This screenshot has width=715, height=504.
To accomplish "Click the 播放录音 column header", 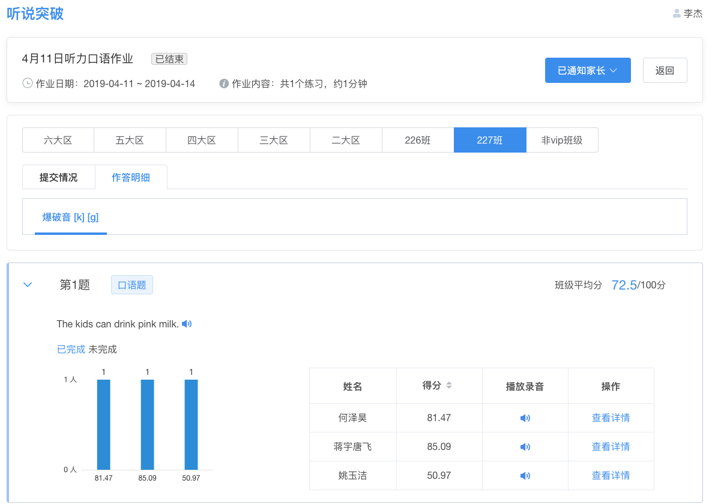I will pyautogui.click(x=525, y=386).
